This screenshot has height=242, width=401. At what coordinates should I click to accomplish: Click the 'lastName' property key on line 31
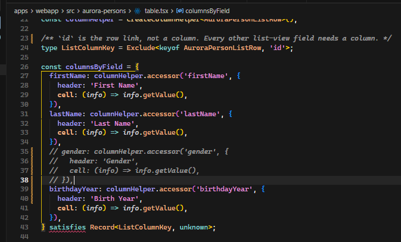click(66, 114)
